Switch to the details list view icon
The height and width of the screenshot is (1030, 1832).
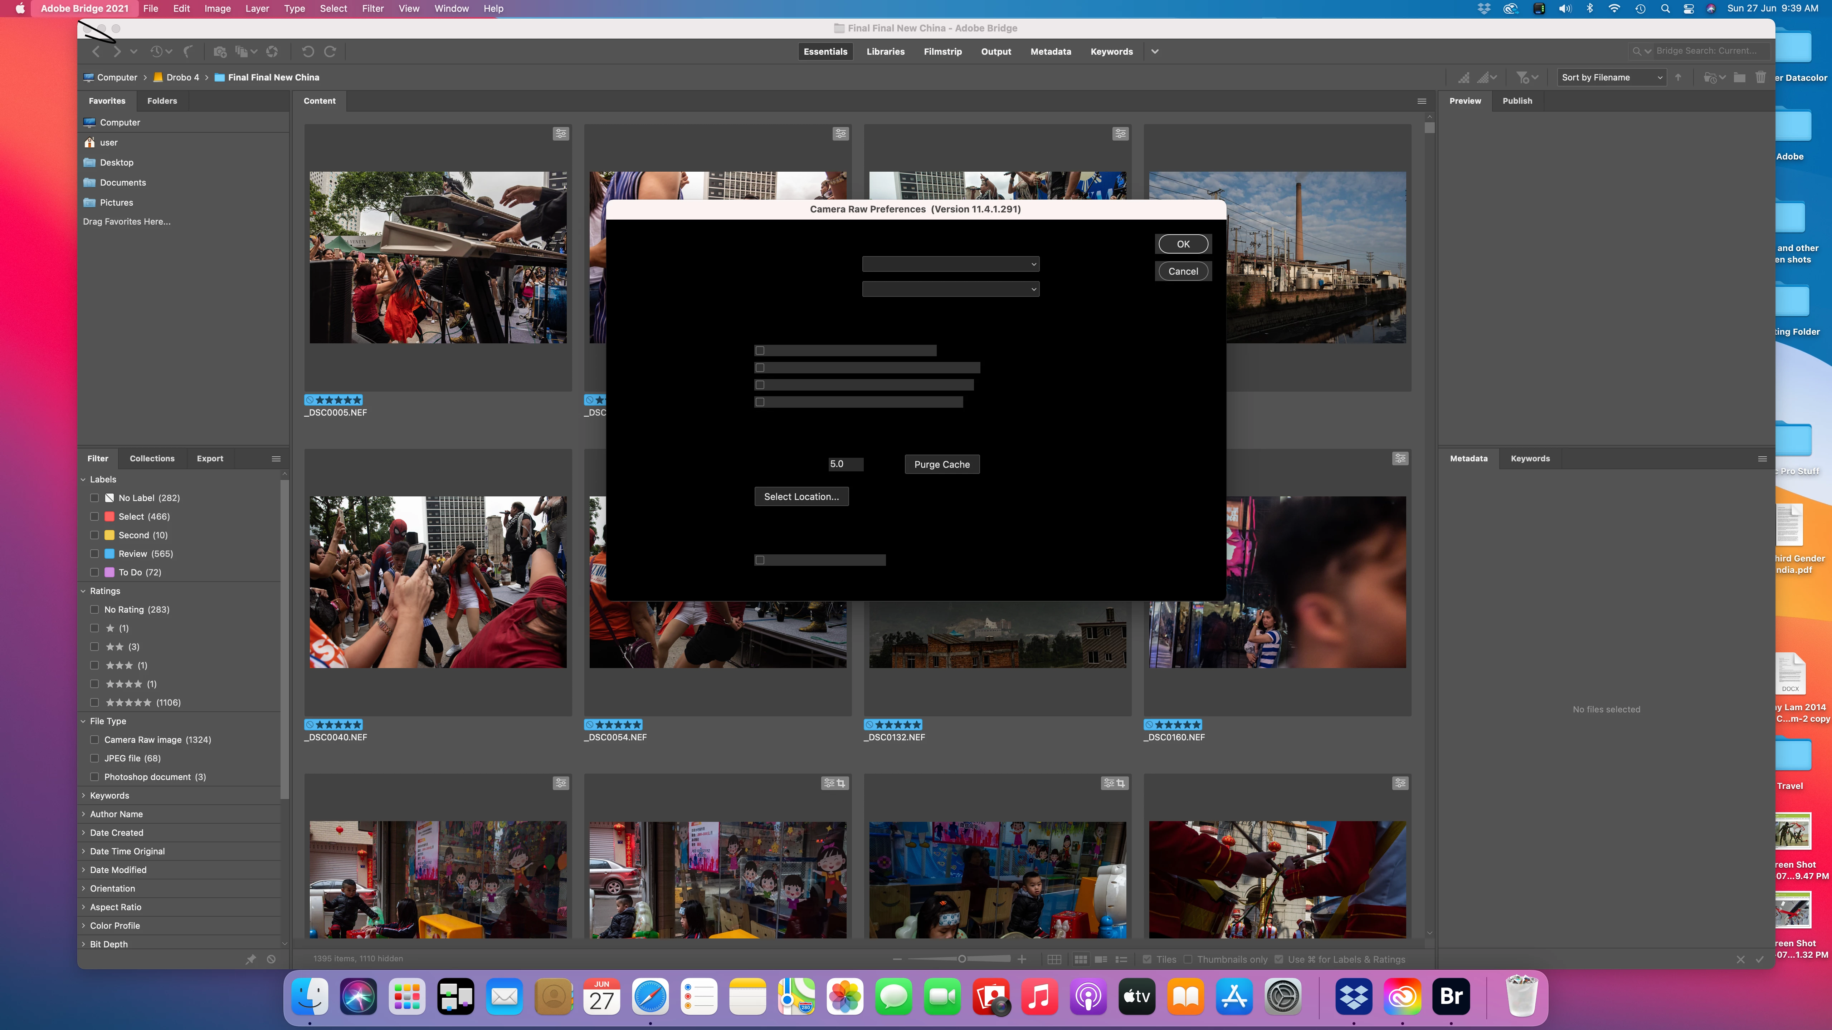coord(1101,960)
